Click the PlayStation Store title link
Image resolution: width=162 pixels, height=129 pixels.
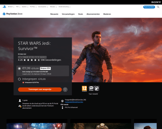pos(14,14)
